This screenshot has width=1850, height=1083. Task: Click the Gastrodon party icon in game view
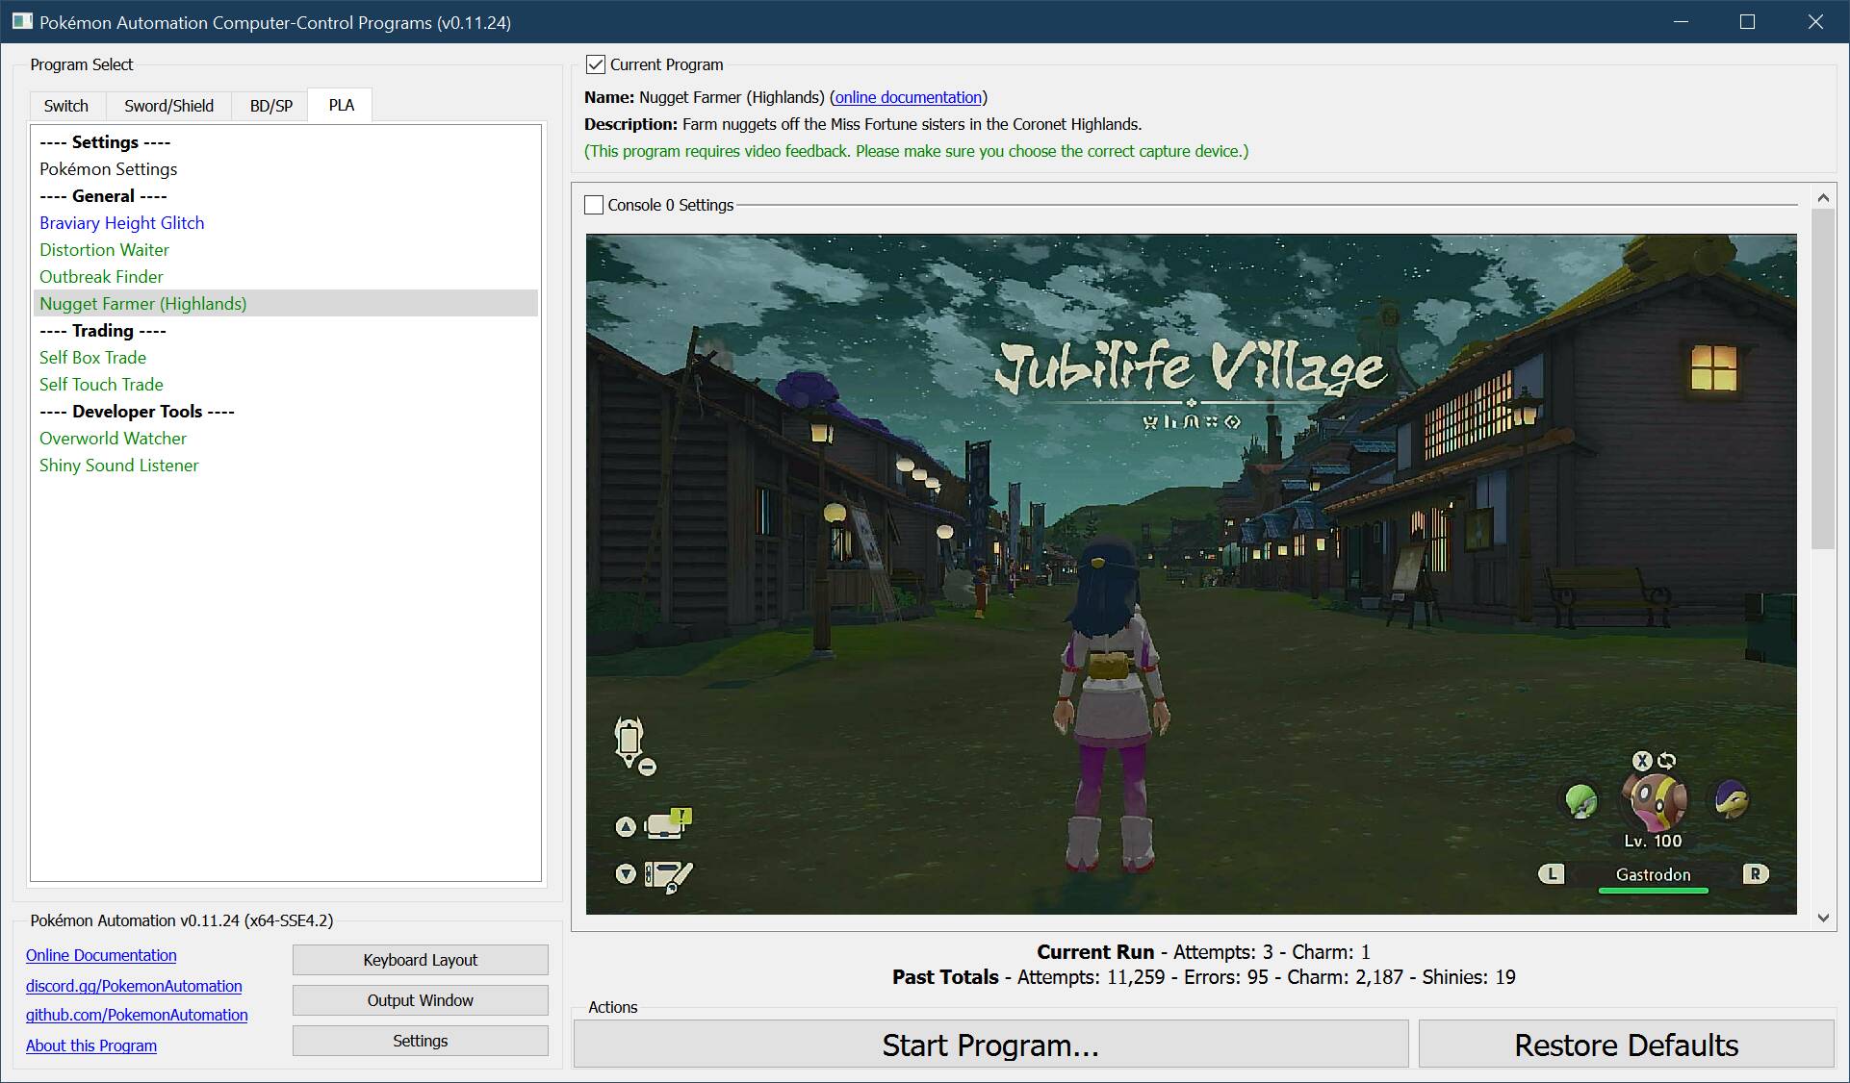(1654, 801)
